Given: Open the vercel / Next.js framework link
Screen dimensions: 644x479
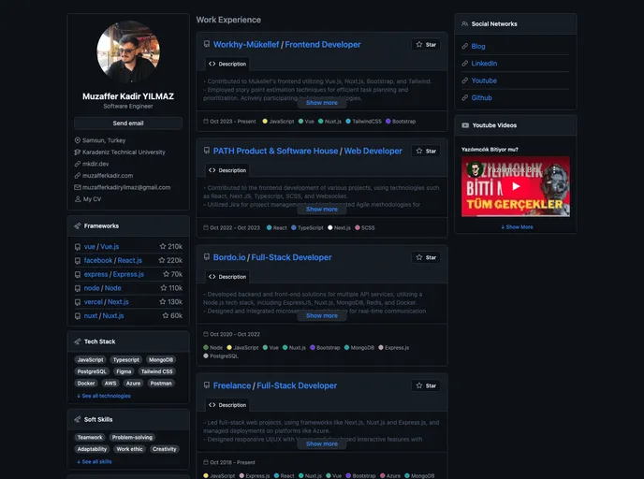Looking at the screenshot, I should pyautogui.click(x=107, y=301).
